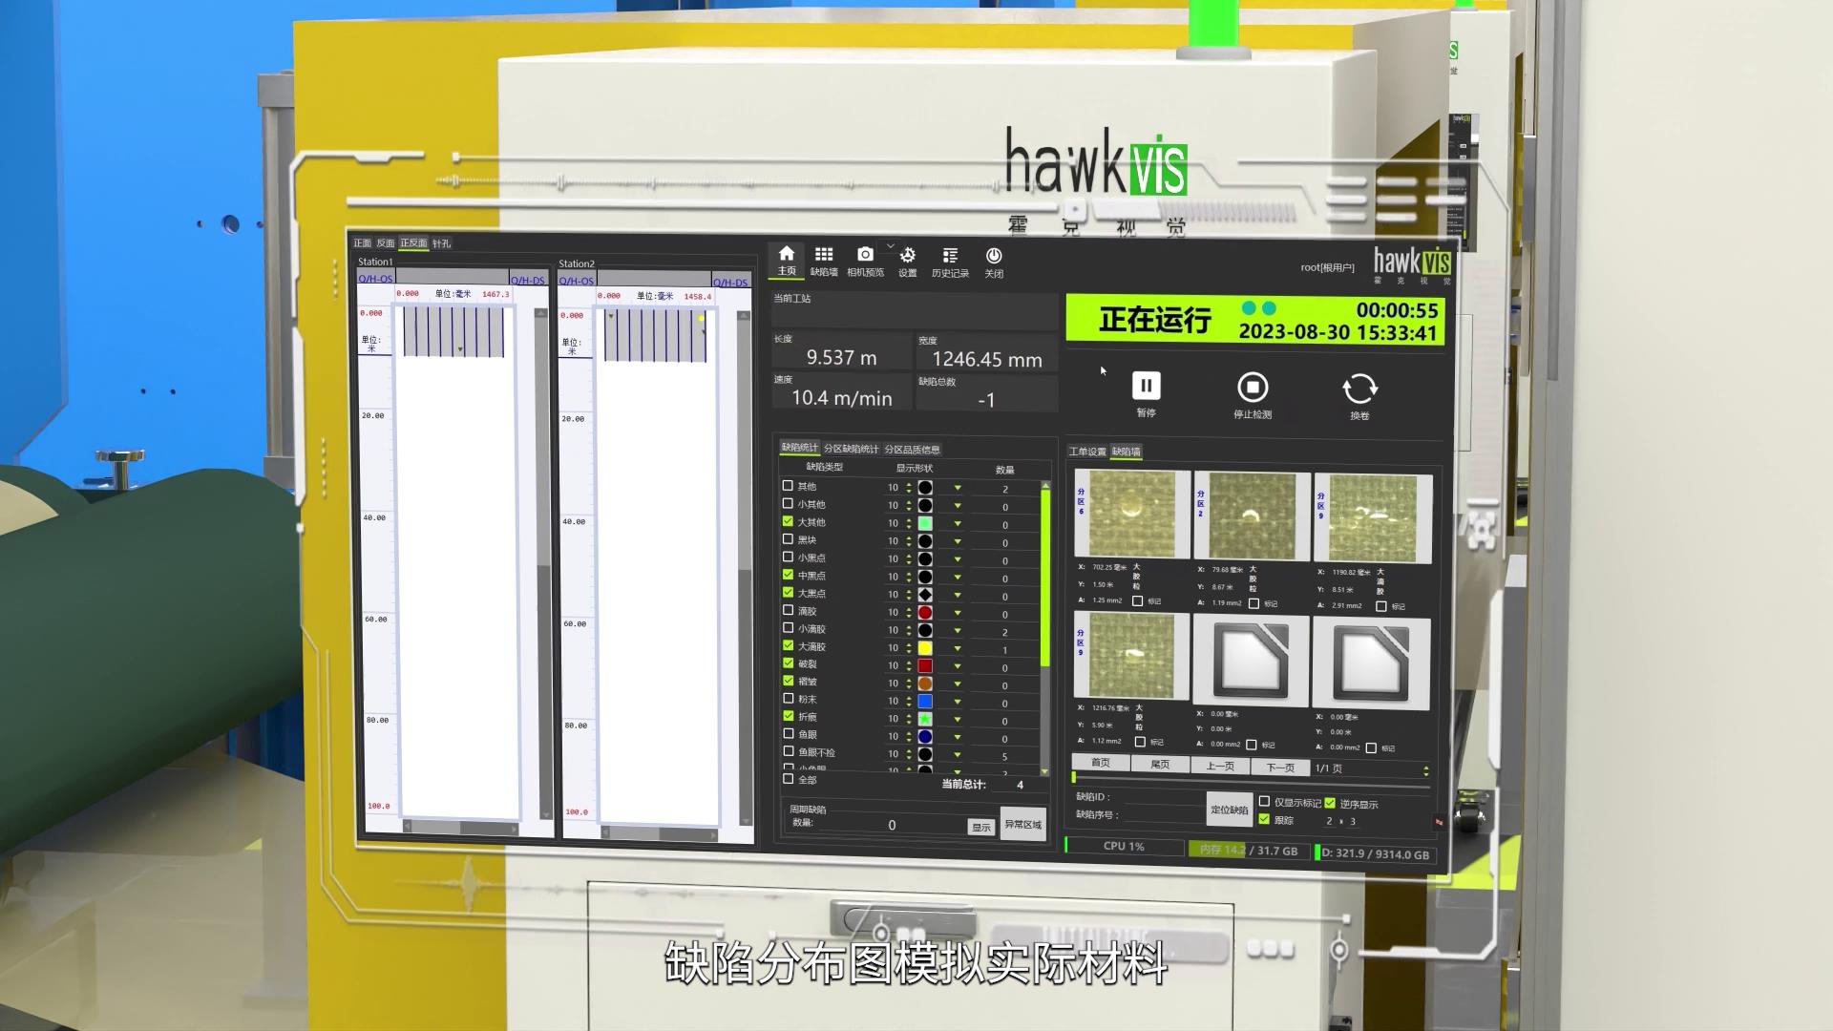Uncheck the 大其他 defect checkbox

tap(788, 521)
